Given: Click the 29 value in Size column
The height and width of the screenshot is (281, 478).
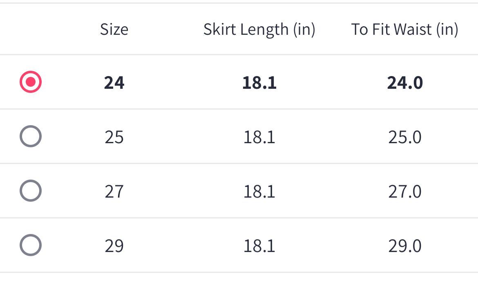Looking at the screenshot, I should (114, 246).
